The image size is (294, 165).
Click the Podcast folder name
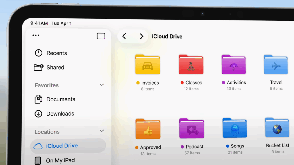pyautogui.click(x=194, y=147)
